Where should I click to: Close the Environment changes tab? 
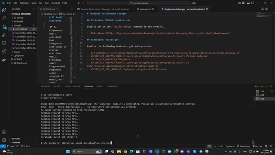click(207, 9)
